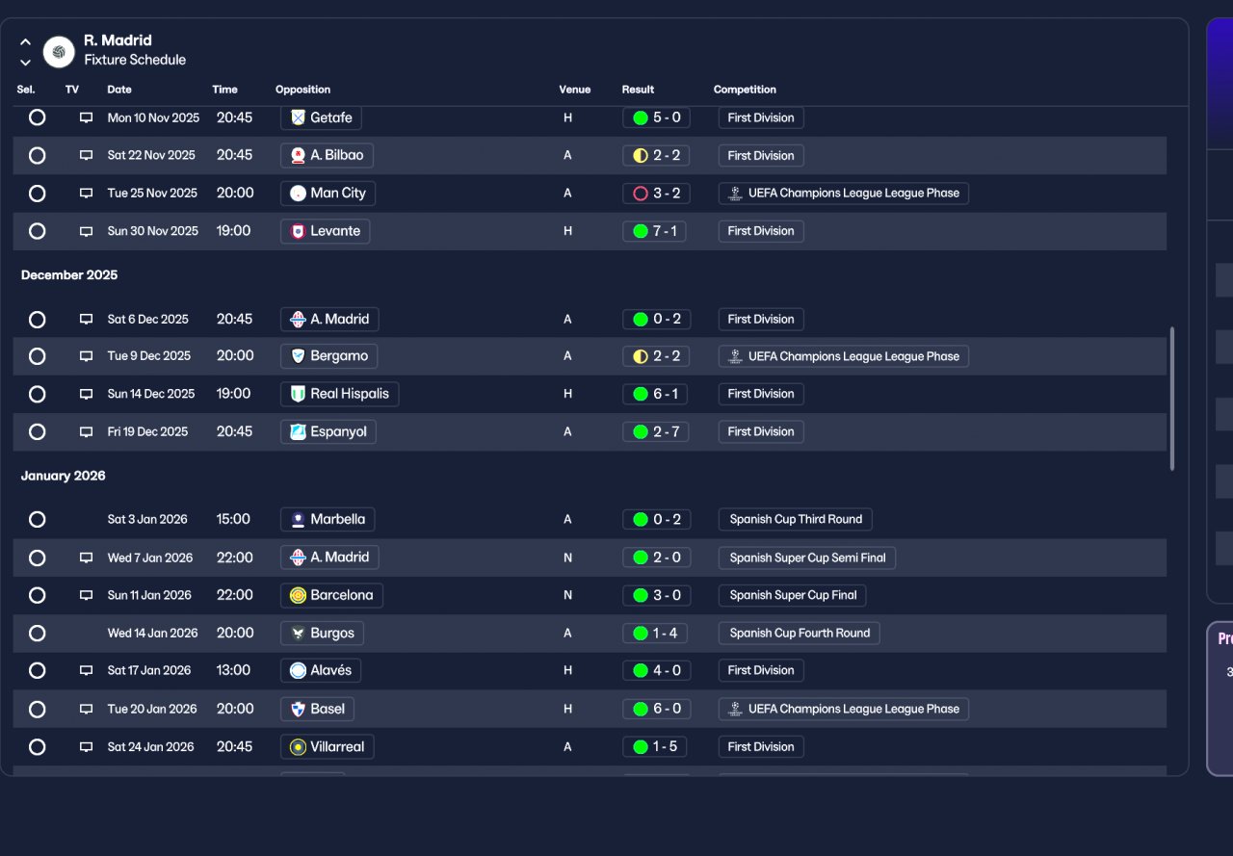The width and height of the screenshot is (1233, 856).
Task: Open Spanish Cup Fourth Round competition tag
Action: 800,633
